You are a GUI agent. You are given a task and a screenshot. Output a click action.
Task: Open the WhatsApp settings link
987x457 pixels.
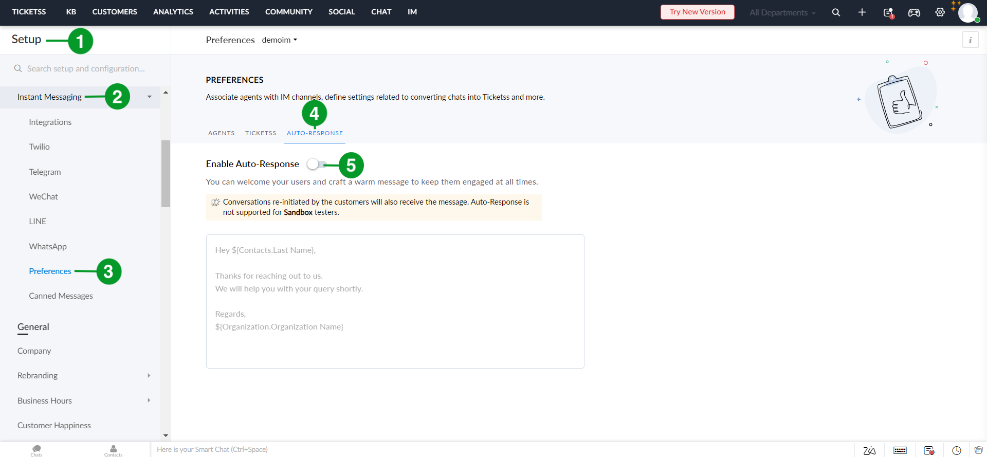click(48, 246)
